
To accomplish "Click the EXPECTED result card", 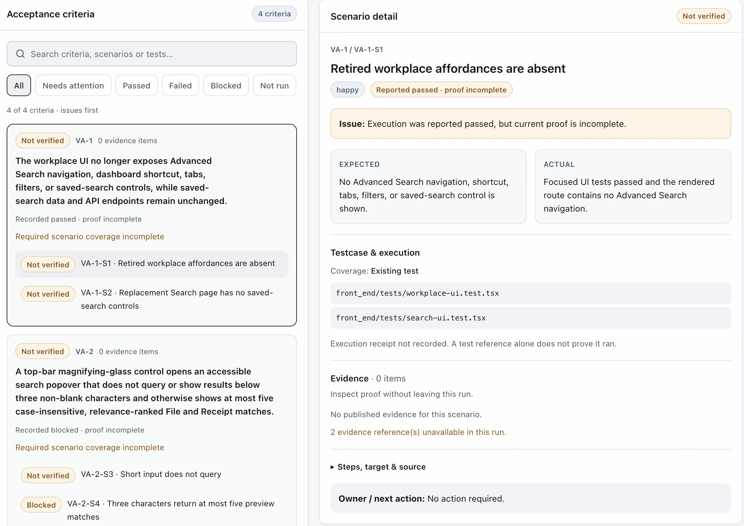I will pos(428,187).
